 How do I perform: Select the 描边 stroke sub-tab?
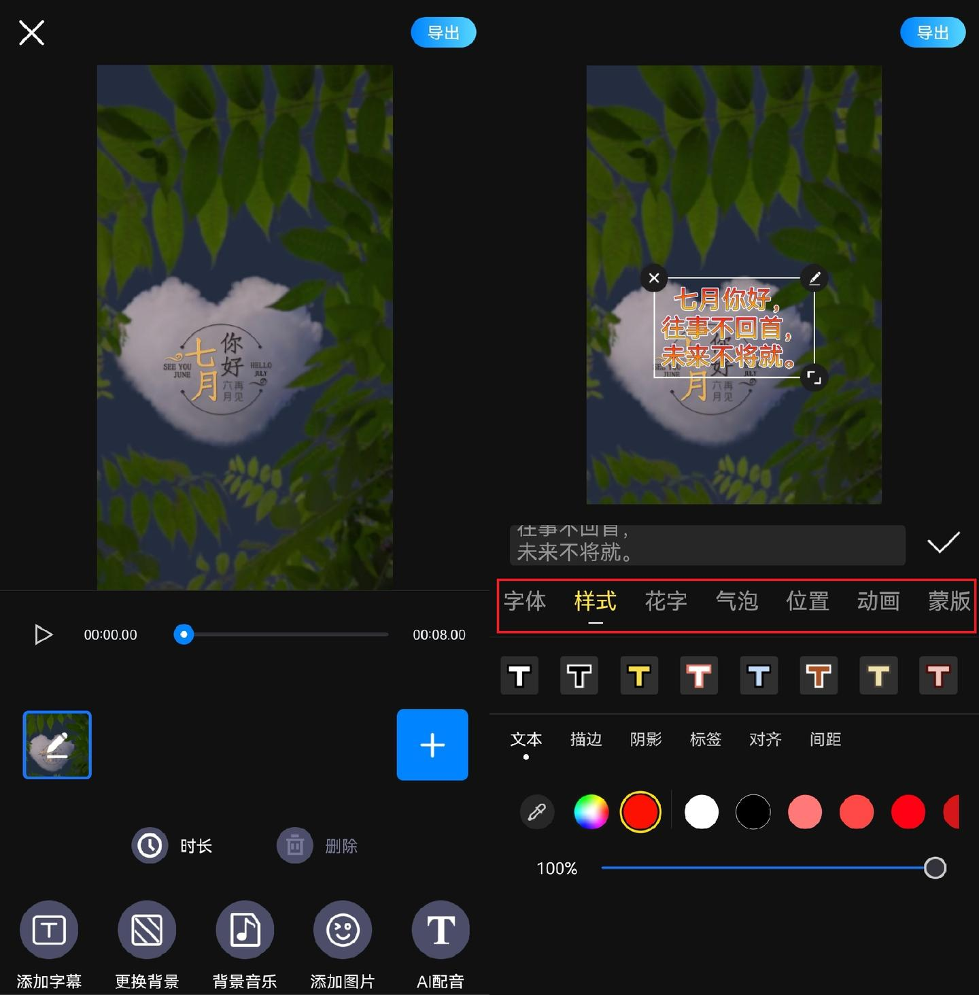586,739
